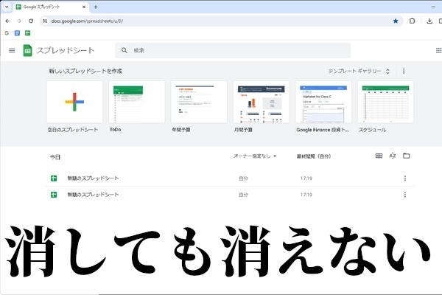Screen dimensions: 442x295
Task: Click owner 自分 in first row
Action: [243, 178]
